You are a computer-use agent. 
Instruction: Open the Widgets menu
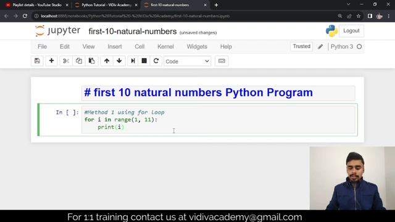pyautogui.click(x=197, y=47)
